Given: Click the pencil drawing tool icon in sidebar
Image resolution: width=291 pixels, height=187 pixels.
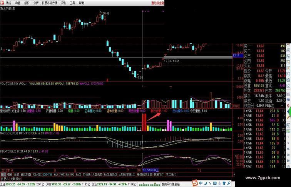Looking at the screenshot, I should (x=288, y=117).
